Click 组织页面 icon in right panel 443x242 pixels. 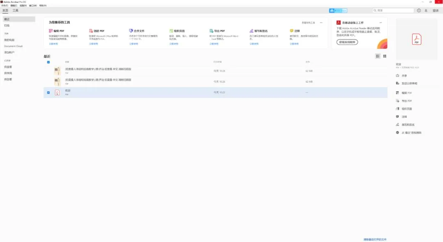coord(397,109)
